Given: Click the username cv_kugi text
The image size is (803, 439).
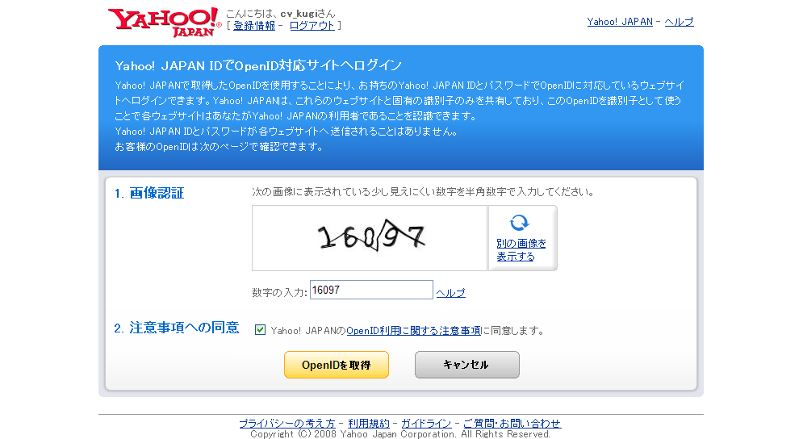Looking at the screenshot, I should click(299, 14).
